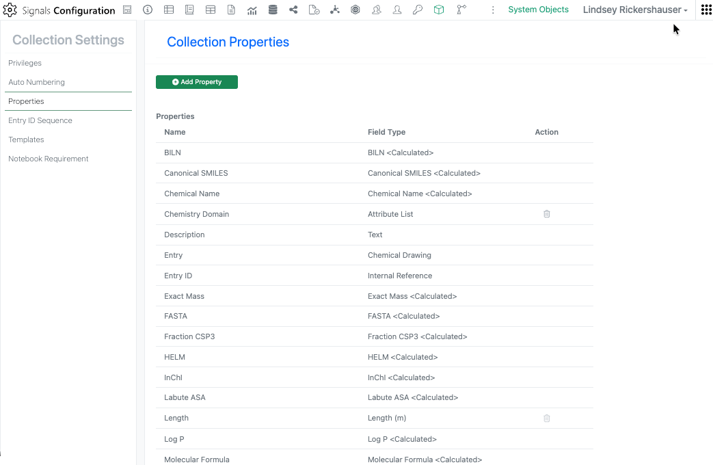Click the Length (m) field type cell

pos(387,418)
